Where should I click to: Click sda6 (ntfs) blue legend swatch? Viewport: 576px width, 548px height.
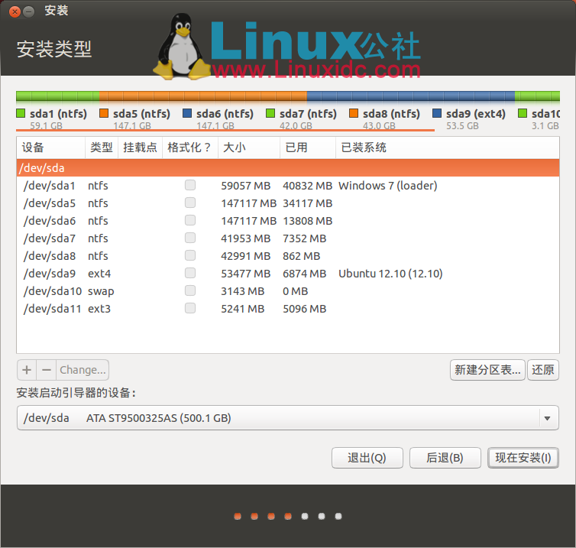click(x=187, y=113)
